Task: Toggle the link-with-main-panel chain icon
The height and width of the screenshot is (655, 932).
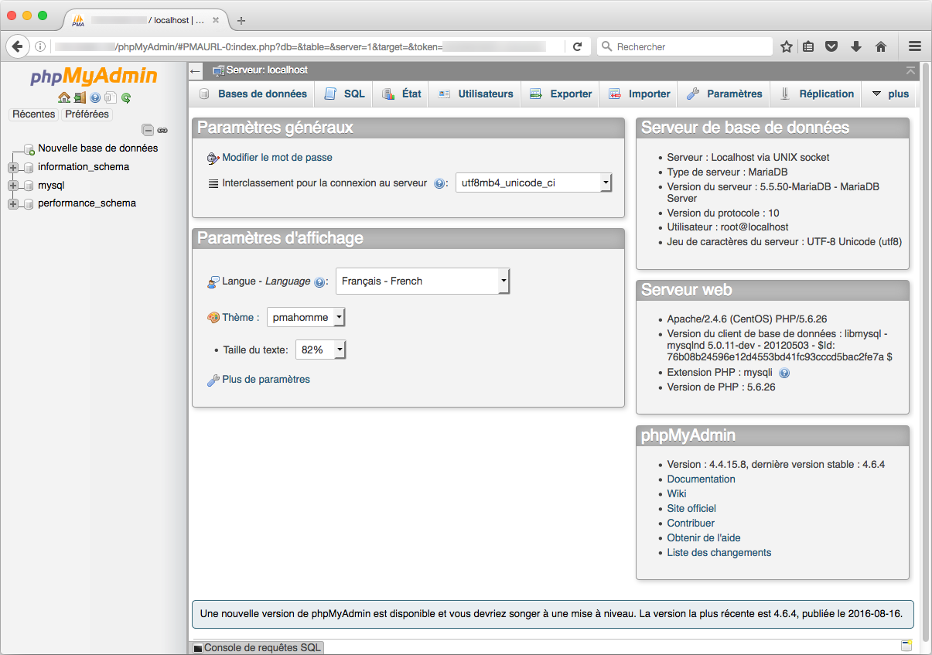Action: 162,130
